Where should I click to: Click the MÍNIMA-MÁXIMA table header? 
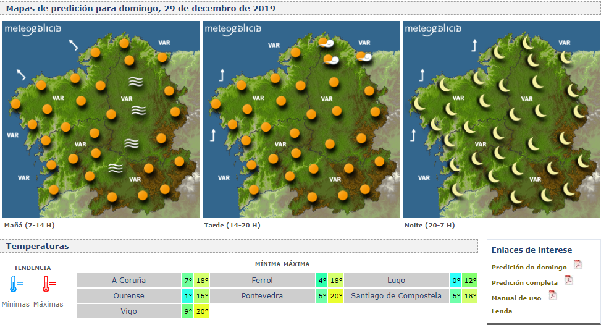282,264
